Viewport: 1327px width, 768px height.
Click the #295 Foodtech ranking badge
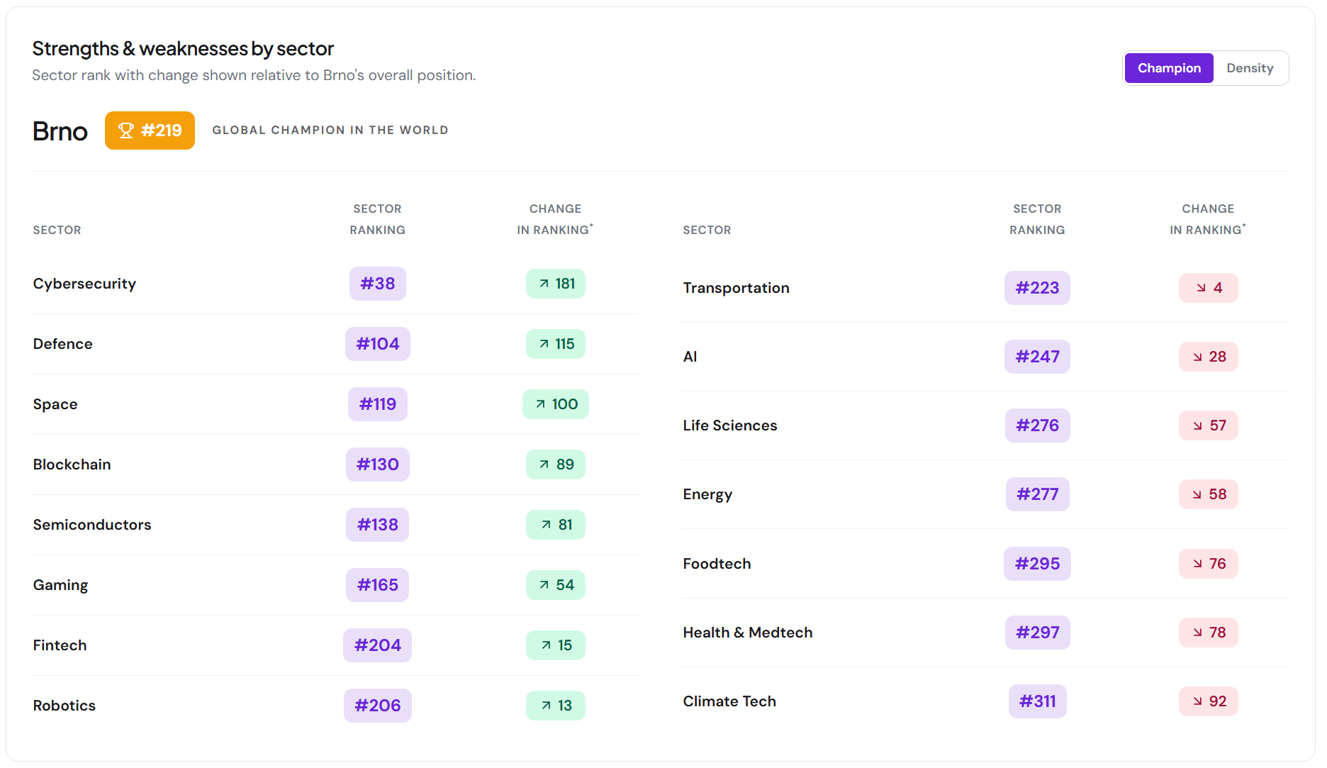coord(1038,564)
